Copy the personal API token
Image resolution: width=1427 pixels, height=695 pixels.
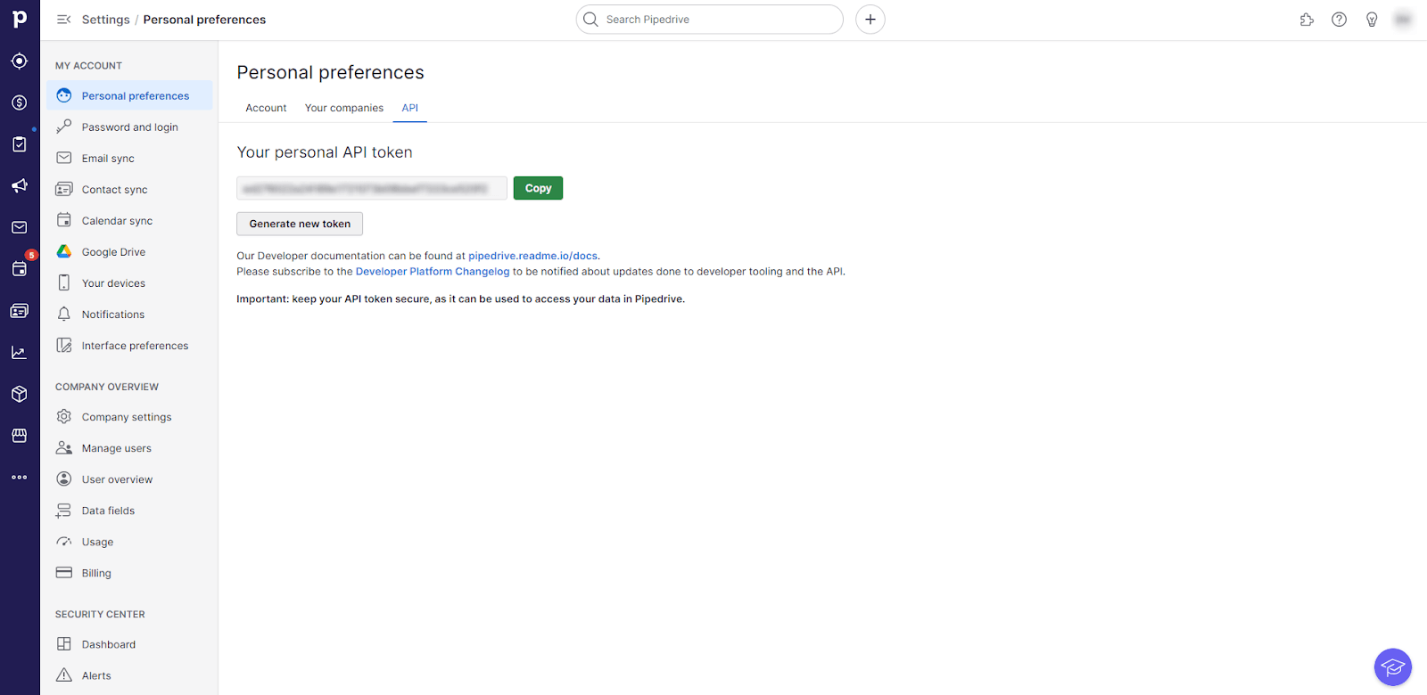[x=538, y=188]
